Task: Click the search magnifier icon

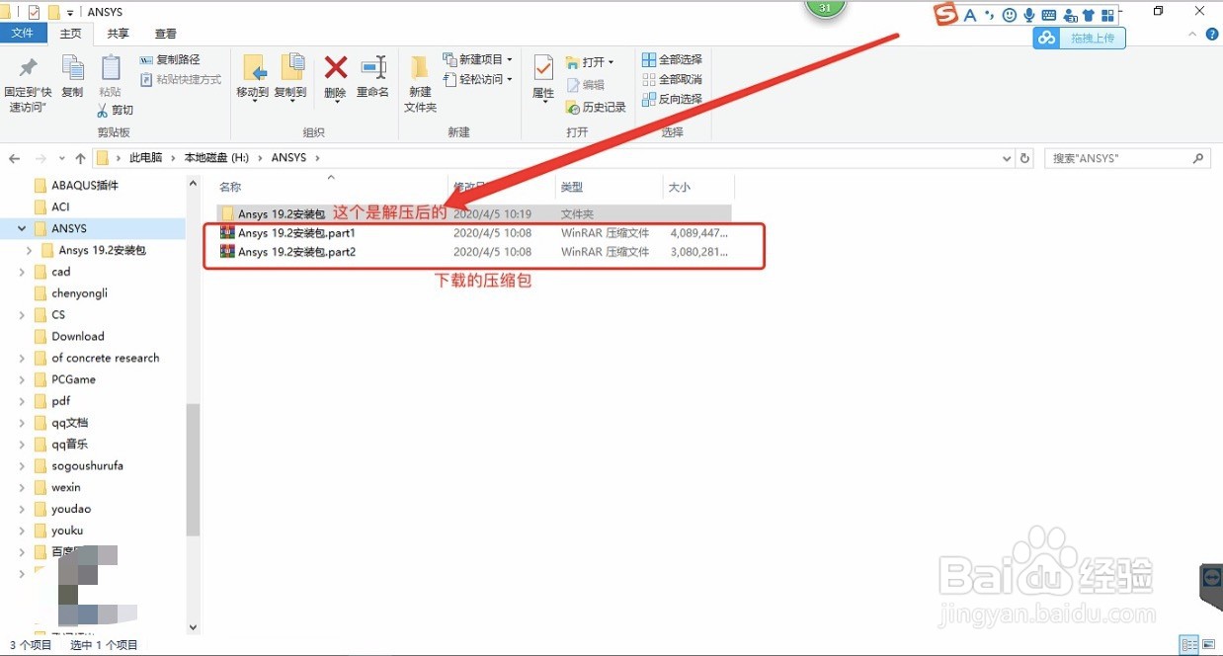Action: pos(1198,158)
